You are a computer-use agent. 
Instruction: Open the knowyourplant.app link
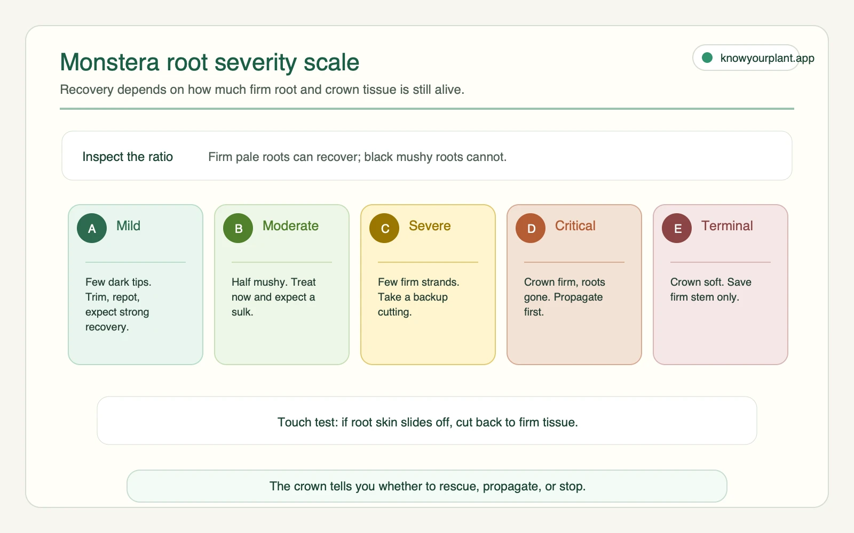[767, 58]
